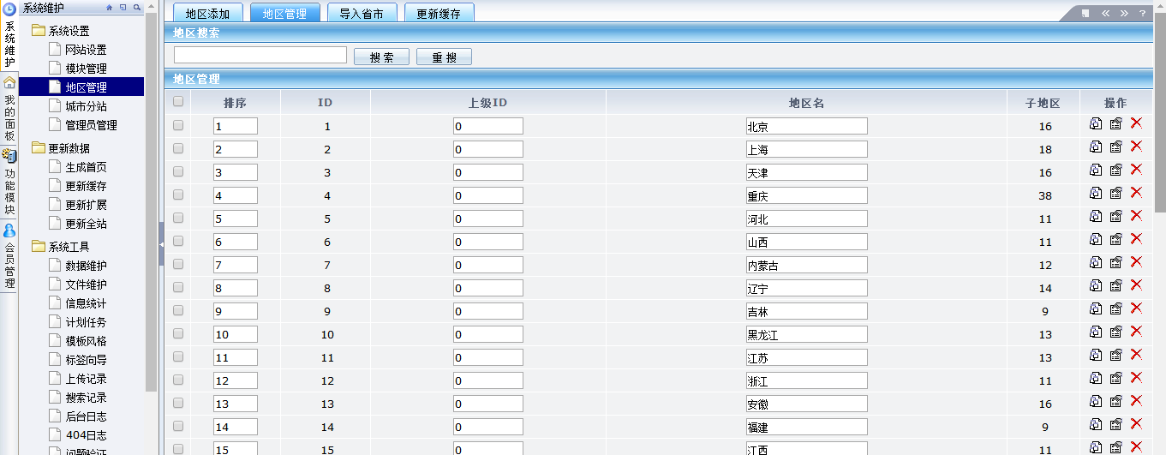
Task: Click the help question mark icon
Action: tap(1142, 13)
